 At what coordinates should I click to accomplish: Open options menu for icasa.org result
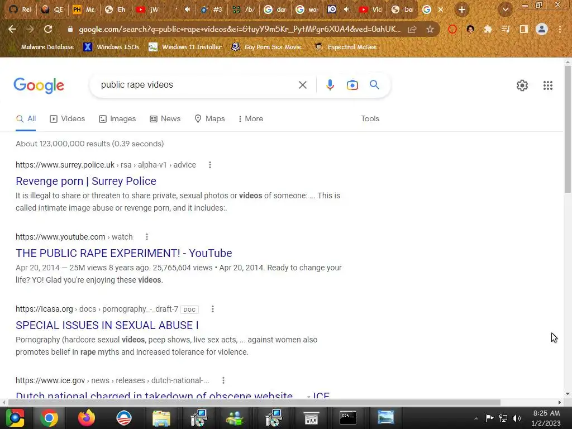[x=213, y=309]
